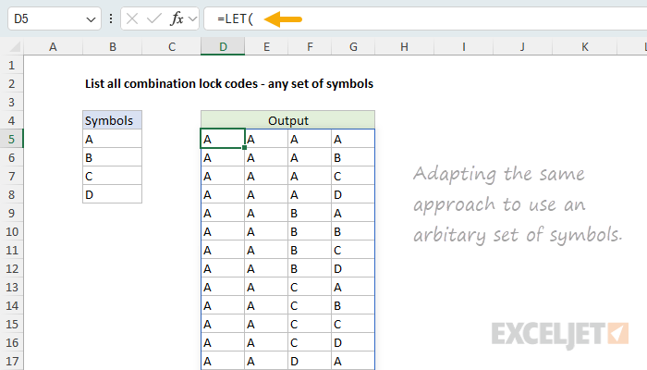
Task: Select row 17 header
Action: coord(11,362)
